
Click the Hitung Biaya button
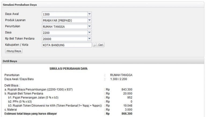pos(14,51)
